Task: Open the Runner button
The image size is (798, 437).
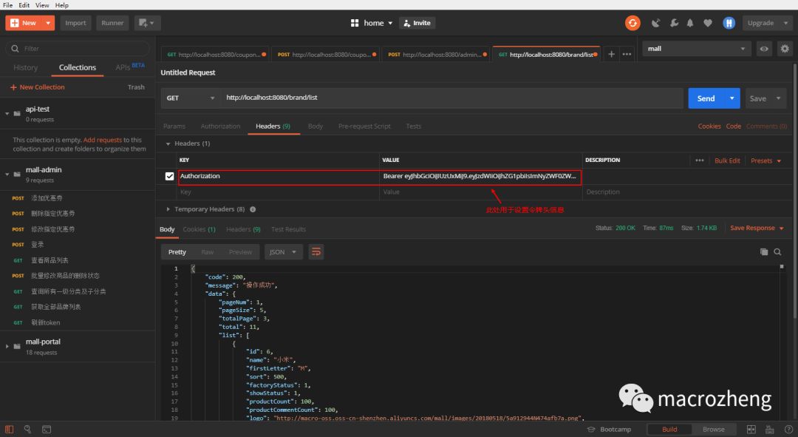Action: 112,23
